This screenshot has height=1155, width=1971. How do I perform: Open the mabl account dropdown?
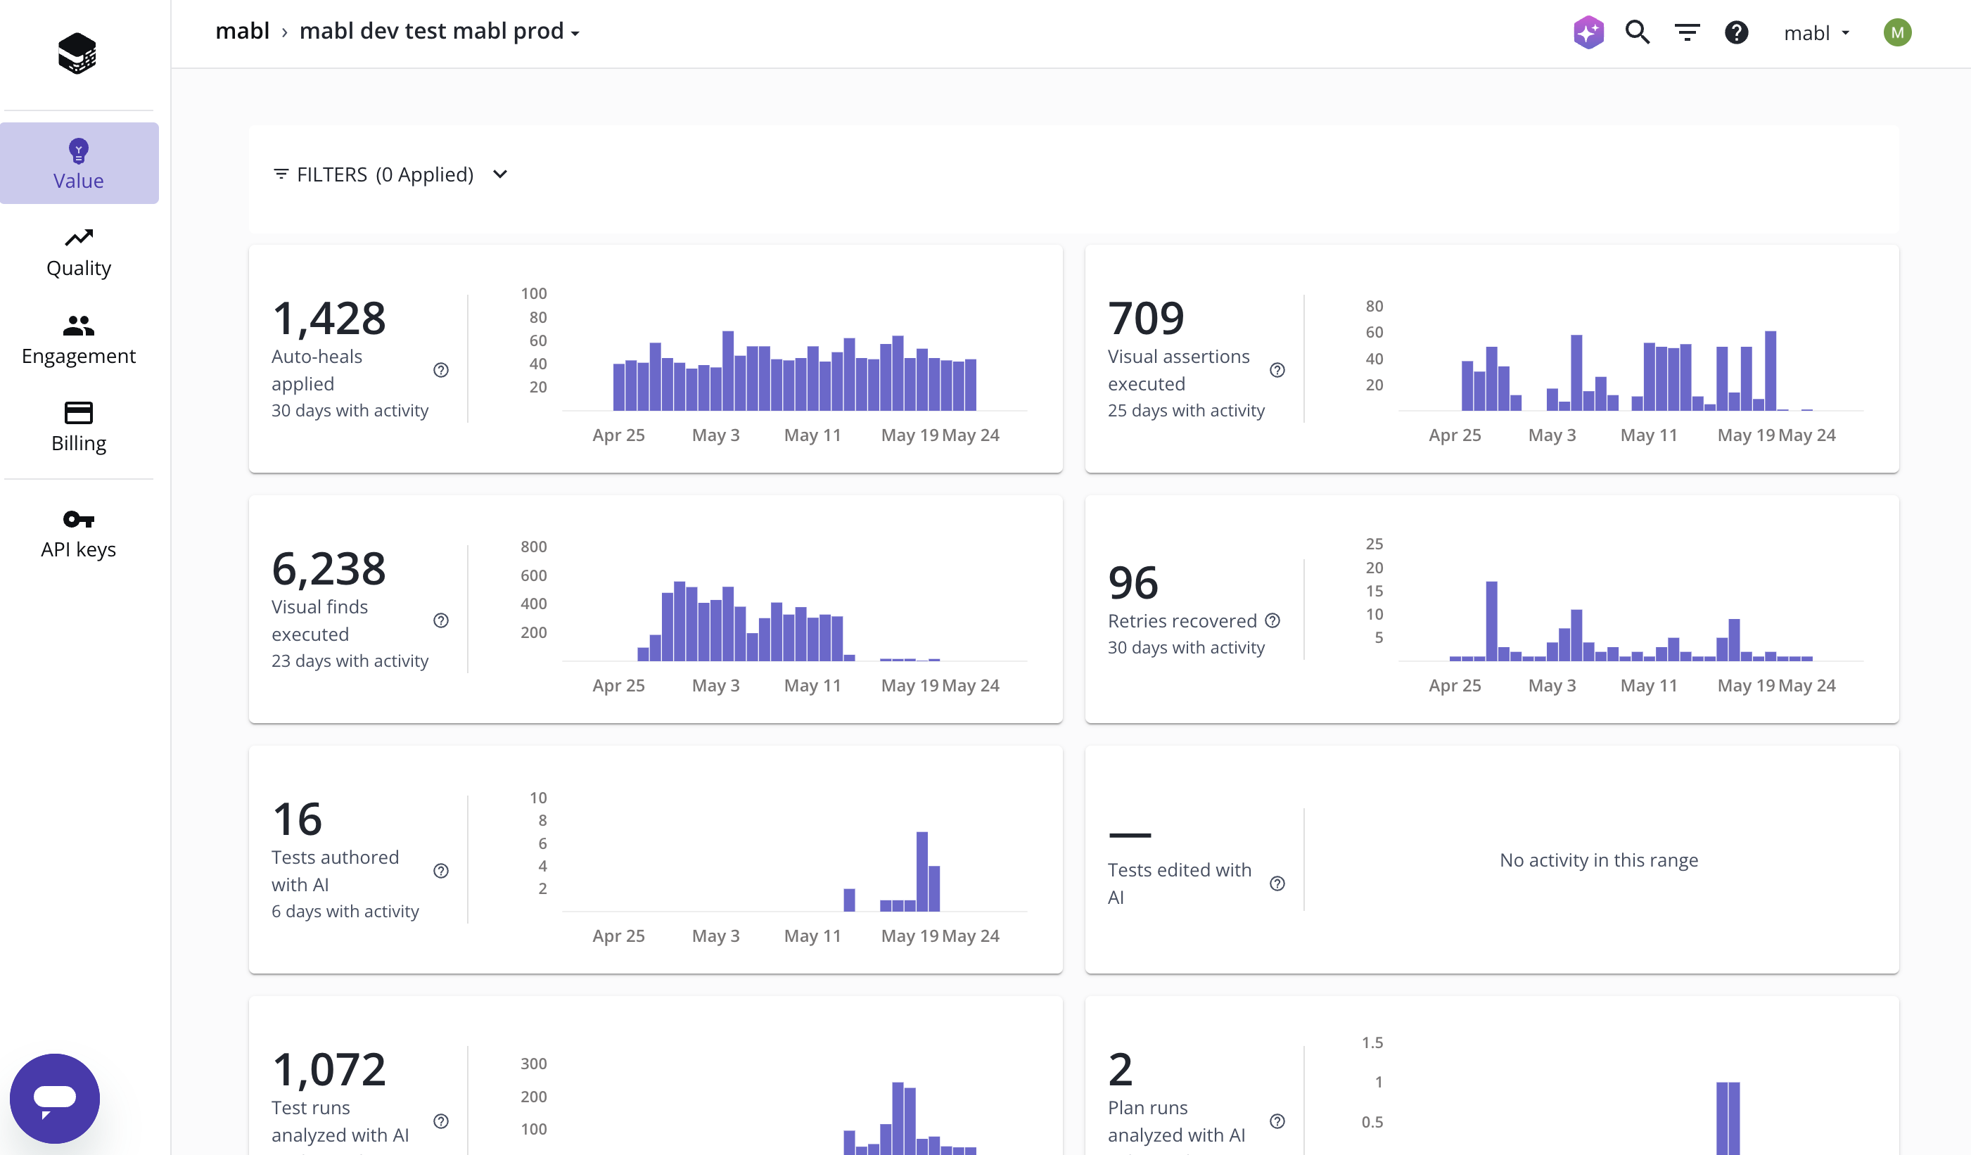pyautogui.click(x=1816, y=33)
